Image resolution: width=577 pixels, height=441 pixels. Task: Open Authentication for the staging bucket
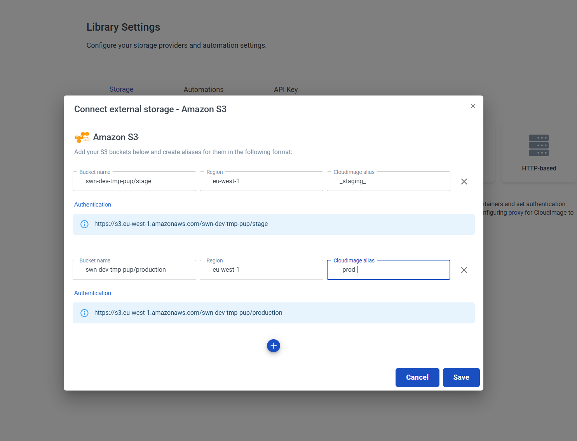[92, 205]
